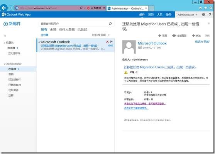The height and width of the screenshot is (154, 215).
Task: Select the Microsoft Outlook message in list
Action: tap(76, 45)
